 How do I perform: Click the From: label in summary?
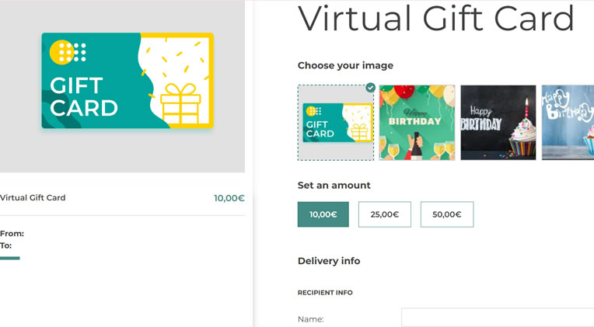12,233
